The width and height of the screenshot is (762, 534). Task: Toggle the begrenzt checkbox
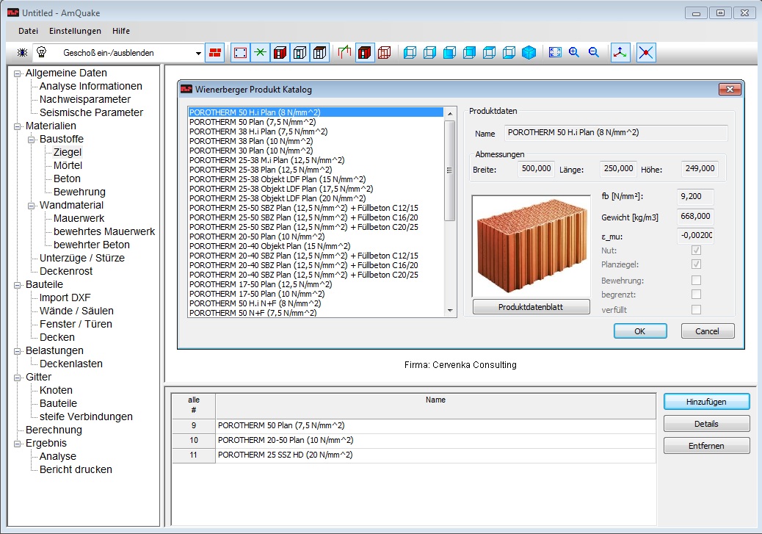(x=697, y=295)
